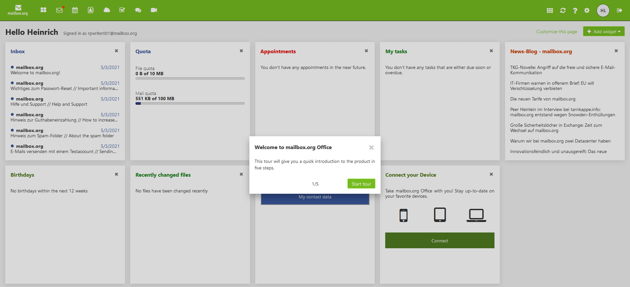Open the Chat bubbles icon
630x287 pixels.
[138, 10]
